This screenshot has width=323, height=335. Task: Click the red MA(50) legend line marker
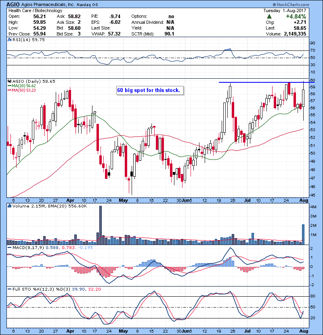(x=9, y=90)
